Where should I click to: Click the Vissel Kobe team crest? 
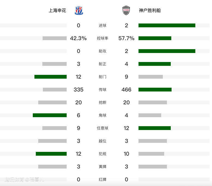pyautogui.click(x=126, y=11)
